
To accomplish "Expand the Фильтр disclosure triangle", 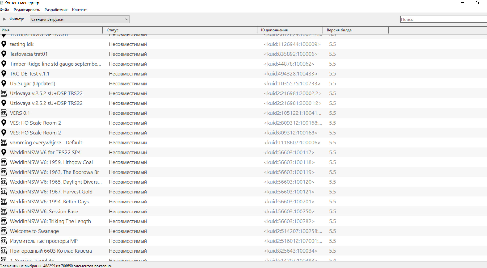I will pyautogui.click(x=4, y=19).
